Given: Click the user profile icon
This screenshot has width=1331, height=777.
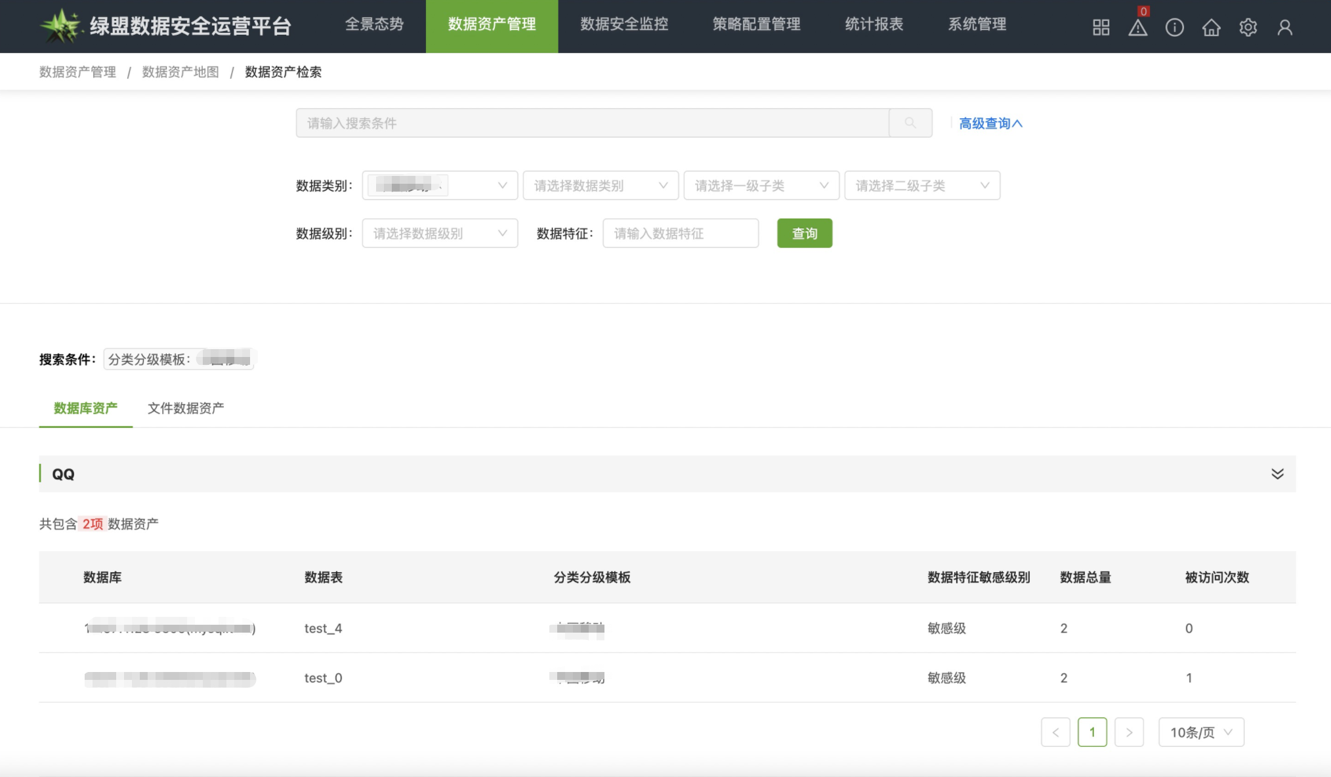Looking at the screenshot, I should [x=1284, y=27].
